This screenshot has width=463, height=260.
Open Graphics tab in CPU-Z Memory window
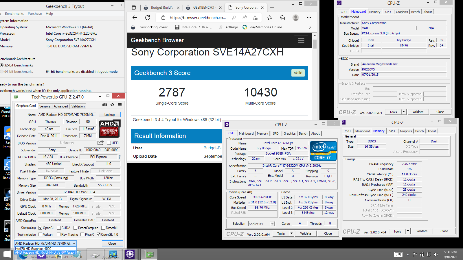(406, 131)
